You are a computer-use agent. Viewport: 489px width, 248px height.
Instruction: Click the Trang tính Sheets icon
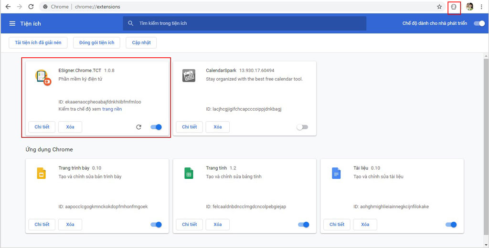(x=189, y=173)
